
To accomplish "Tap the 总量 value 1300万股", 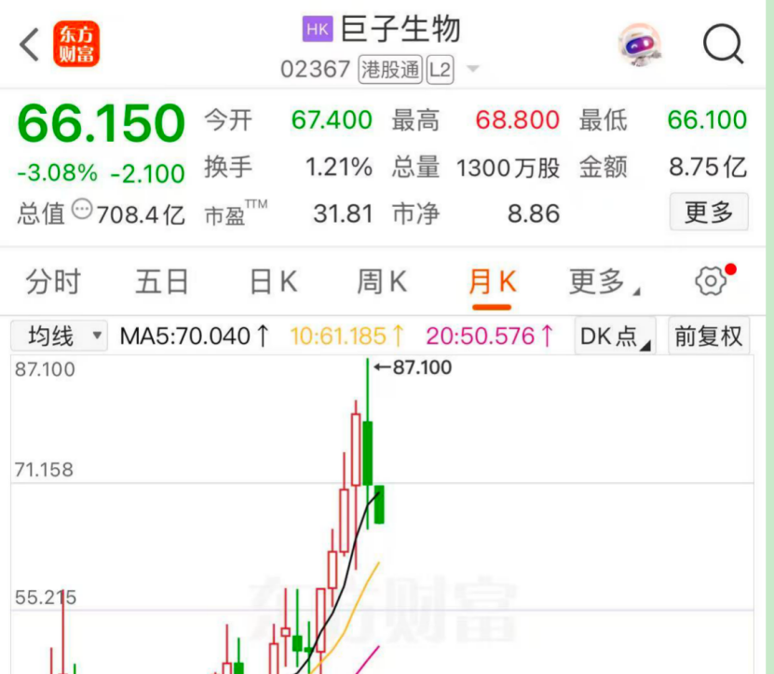I will (508, 168).
